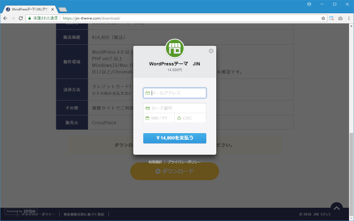Click the Powered by Stripe badge

21,211
